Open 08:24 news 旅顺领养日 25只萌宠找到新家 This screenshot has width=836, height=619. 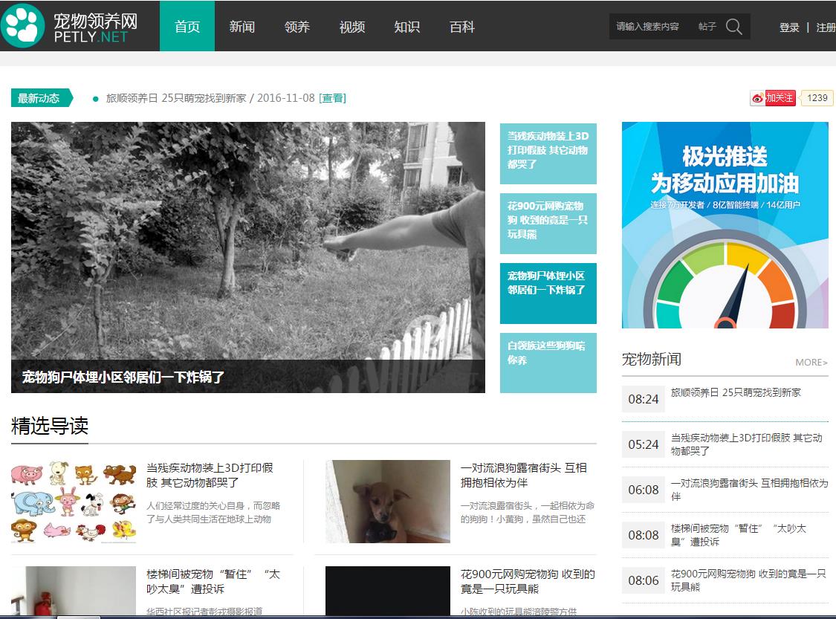point(736,393)
